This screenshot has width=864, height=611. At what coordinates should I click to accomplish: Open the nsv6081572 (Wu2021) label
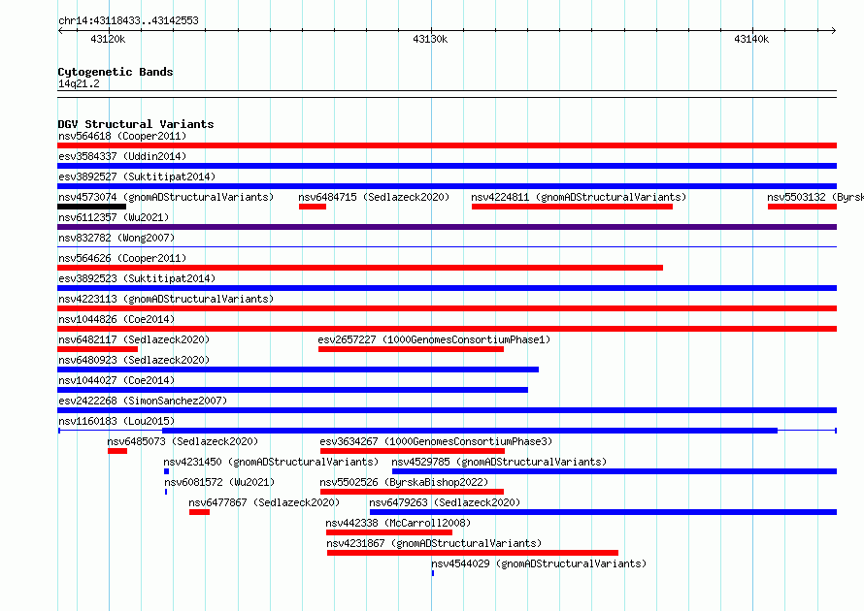219,482
